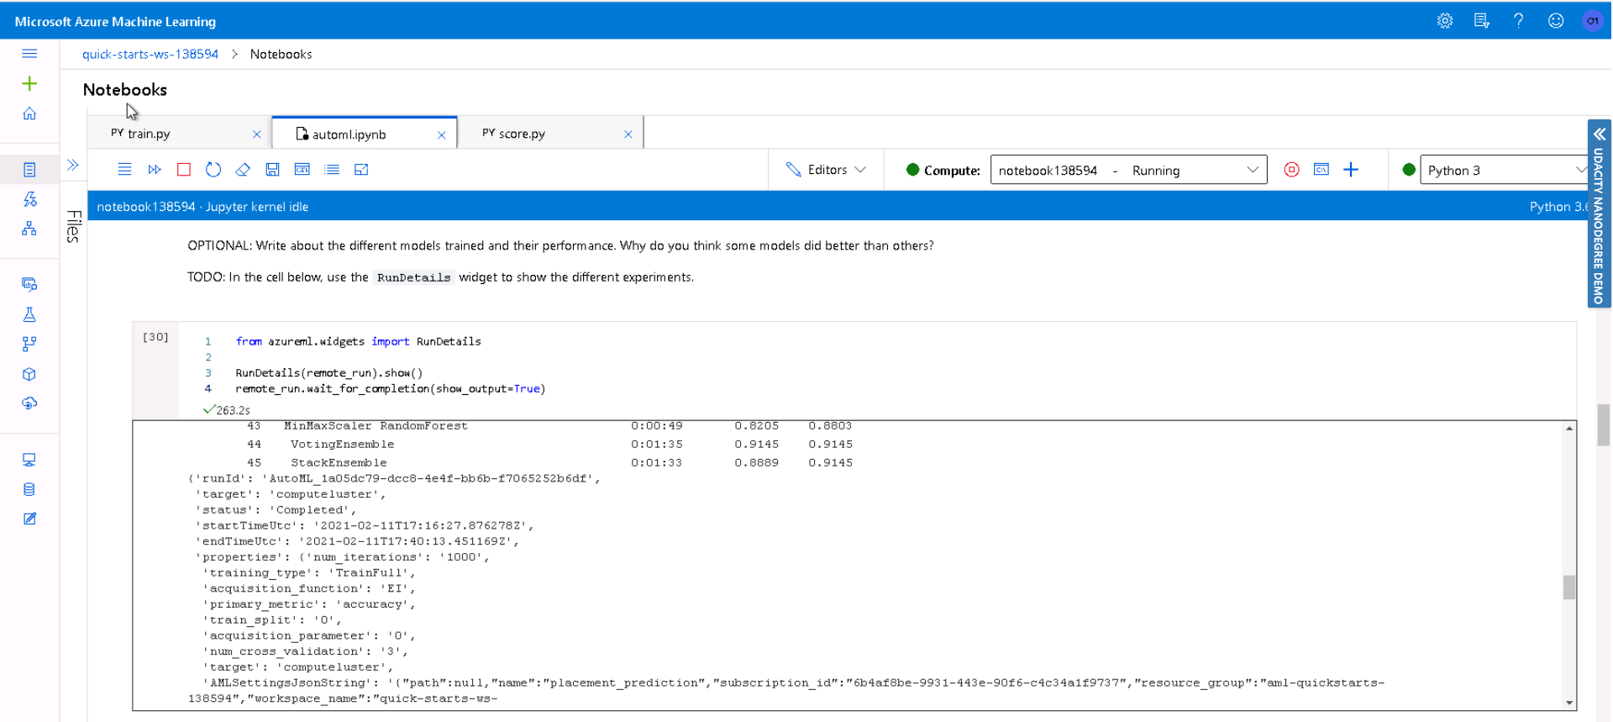Close the automl.ipynb tab
This screenshot has width=1613, height=722.
tap(442, 135)
